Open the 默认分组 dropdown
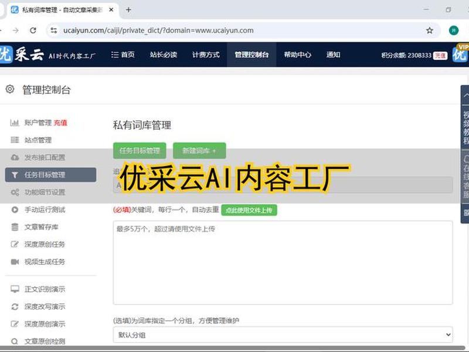469x352 pixels. coord(283,334)
